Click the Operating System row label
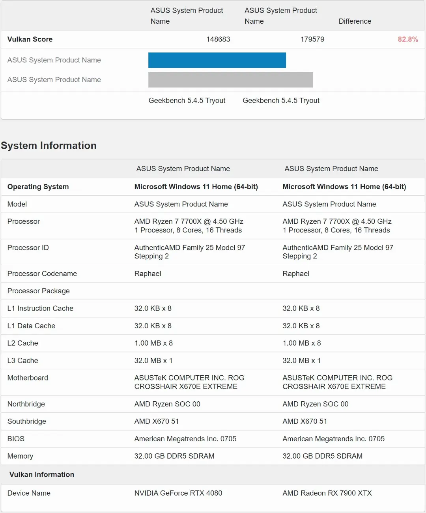Viewport: 426px width, 513px height. [x=38, y=187]
